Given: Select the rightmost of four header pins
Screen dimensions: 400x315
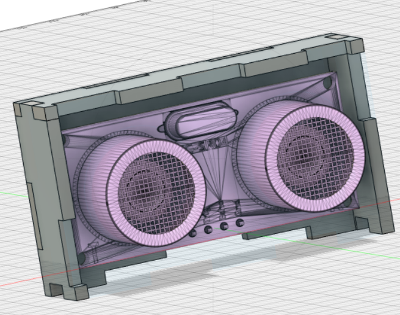Looking at the screenshot, I should (x=240, y=223).
